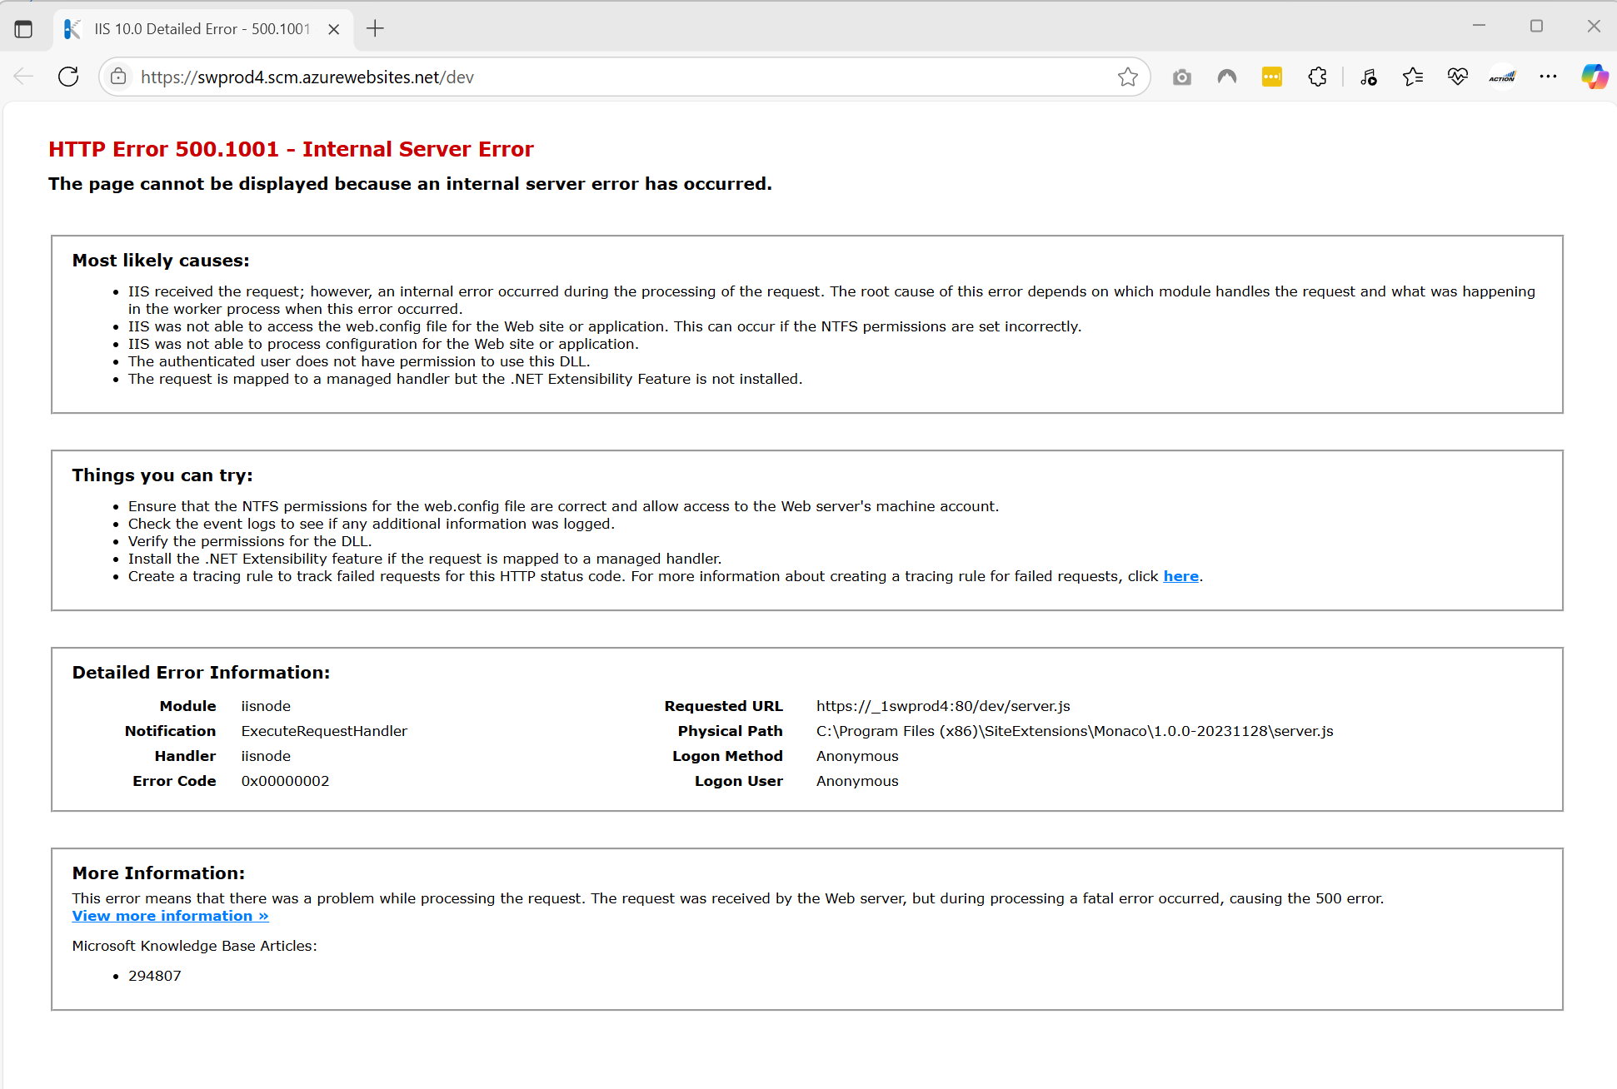The image size is (1617, 1089).
Task: View site information via the lock icon
Action: (118, 76)
